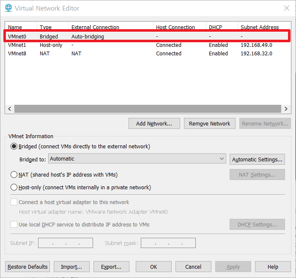Click the Connected cell for VMnet8

coord(169,54)
